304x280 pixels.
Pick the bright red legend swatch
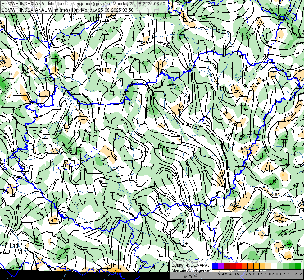239,266
